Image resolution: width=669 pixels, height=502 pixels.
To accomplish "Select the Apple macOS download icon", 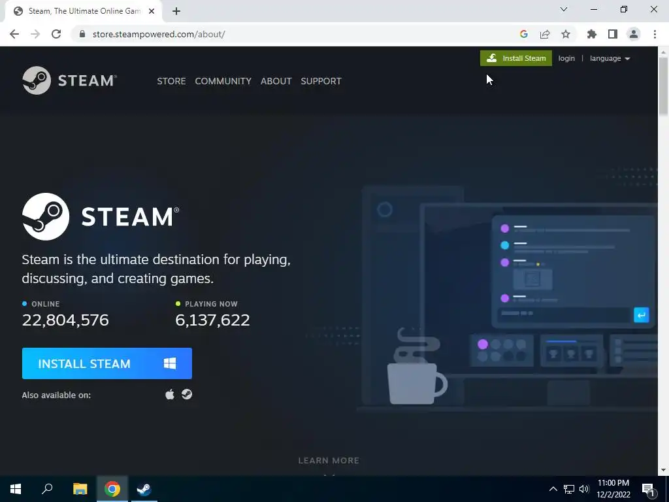I will point(170,394).
